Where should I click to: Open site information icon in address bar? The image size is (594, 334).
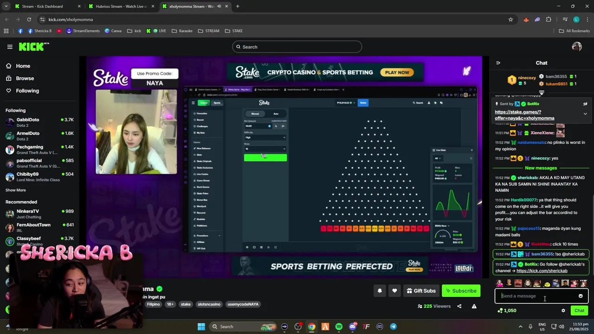(x=43, y=19)
